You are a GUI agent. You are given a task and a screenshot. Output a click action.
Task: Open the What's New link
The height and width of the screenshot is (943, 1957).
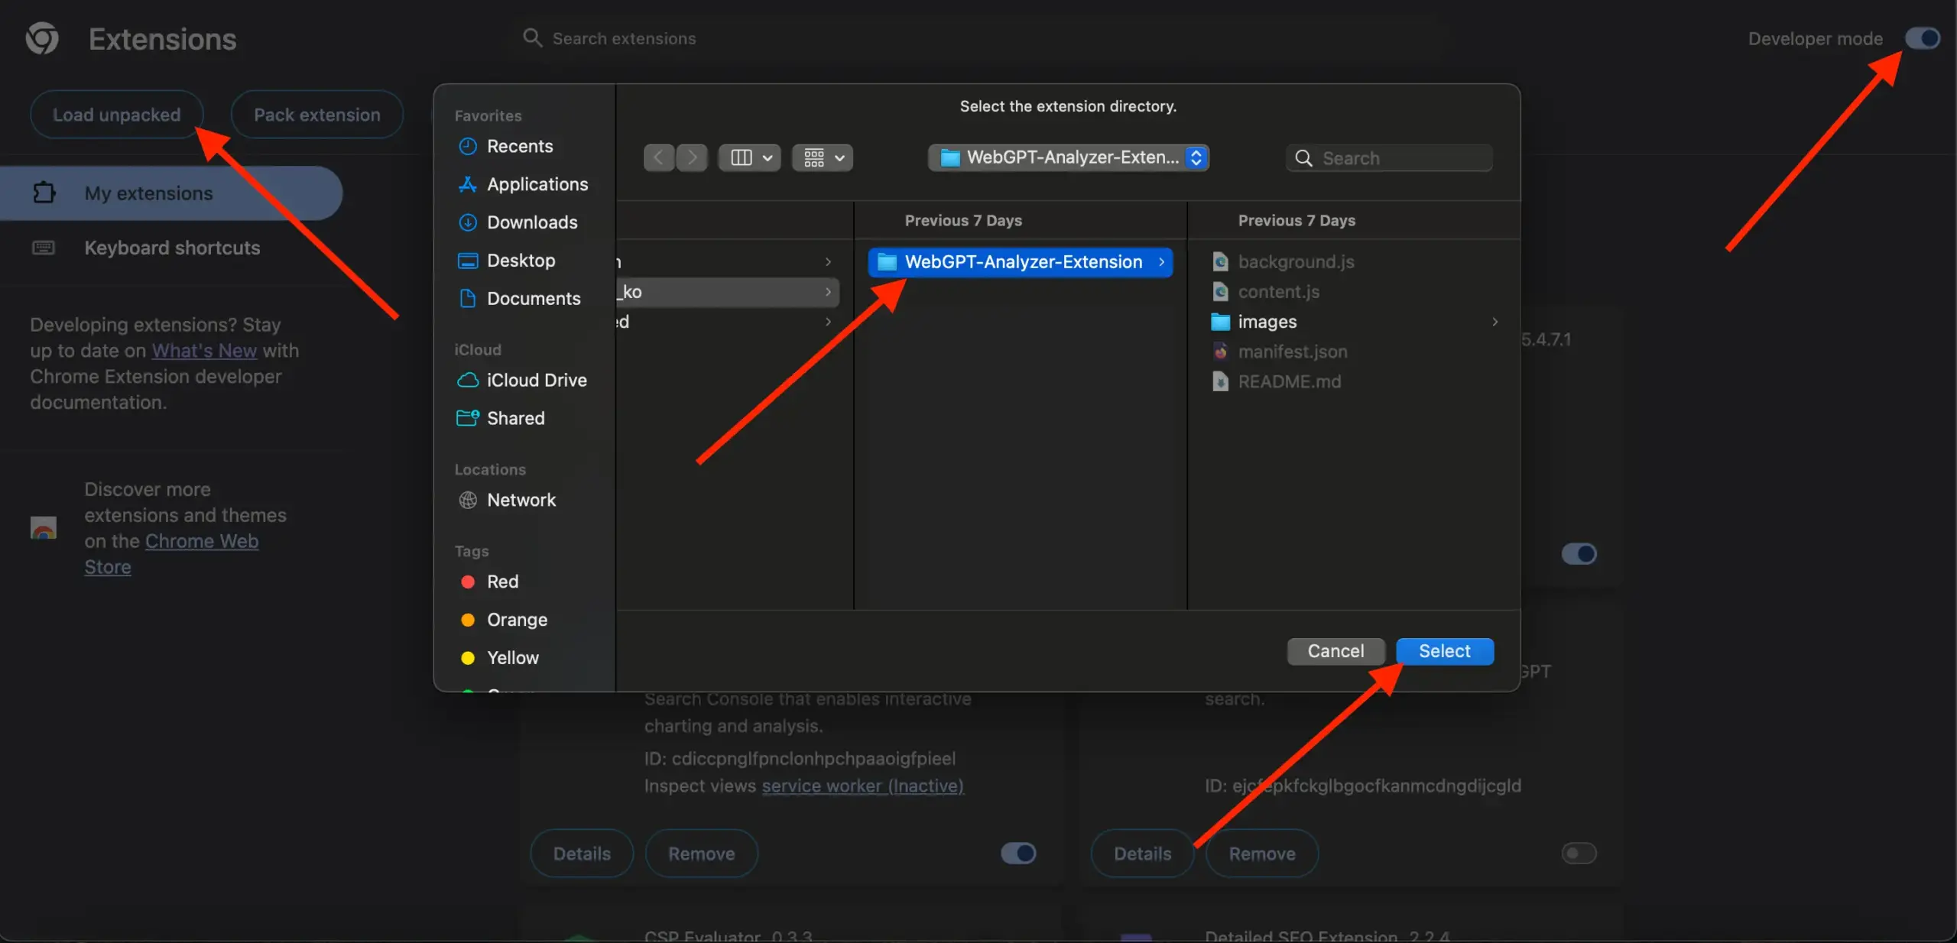pos(204,351)
